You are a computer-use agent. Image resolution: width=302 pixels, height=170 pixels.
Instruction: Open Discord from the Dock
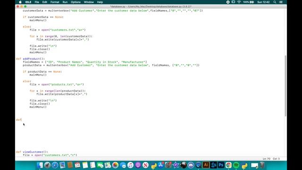tap(191, 165)
